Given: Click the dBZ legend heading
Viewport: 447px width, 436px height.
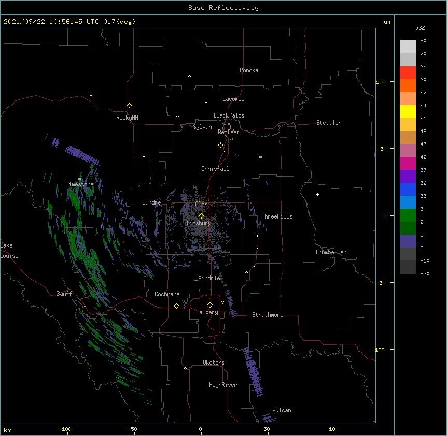Looking at the screenshot, I should [420, 27].
